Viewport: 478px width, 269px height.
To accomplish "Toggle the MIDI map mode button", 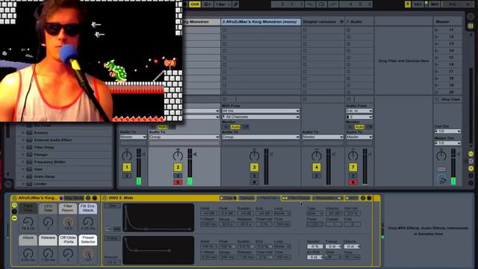I will 435,4.
